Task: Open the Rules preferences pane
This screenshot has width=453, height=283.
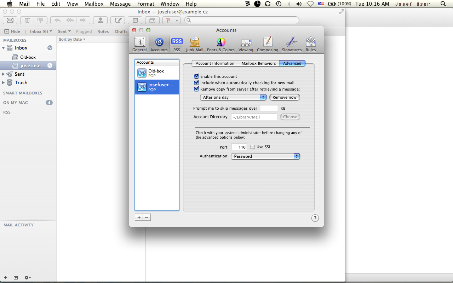Action: [x=311, y=44]
